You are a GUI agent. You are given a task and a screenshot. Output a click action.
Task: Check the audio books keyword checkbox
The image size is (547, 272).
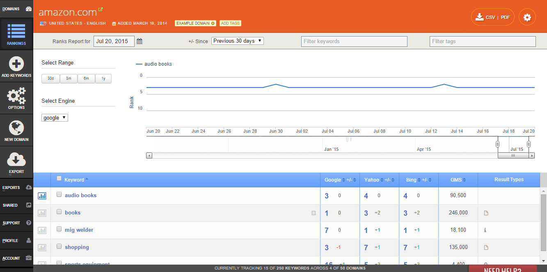(59, 195)
